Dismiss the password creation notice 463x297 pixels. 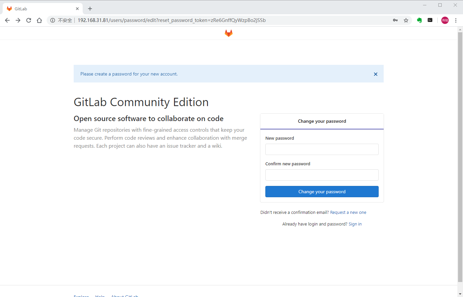tap(376, 74)
